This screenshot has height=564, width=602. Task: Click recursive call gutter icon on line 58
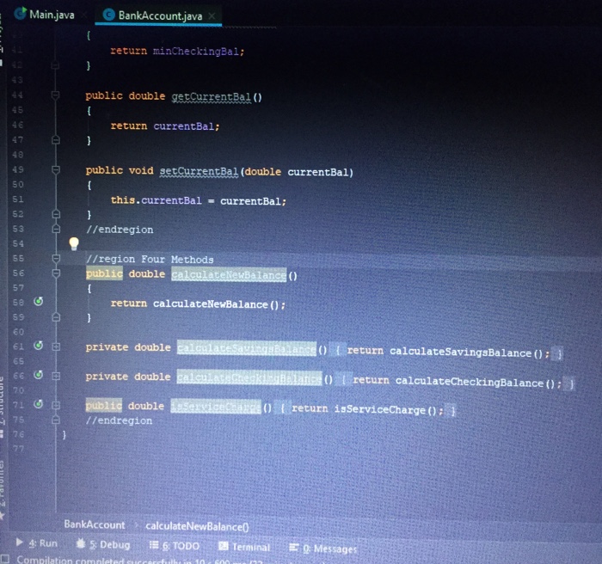(x=39, y=302)
